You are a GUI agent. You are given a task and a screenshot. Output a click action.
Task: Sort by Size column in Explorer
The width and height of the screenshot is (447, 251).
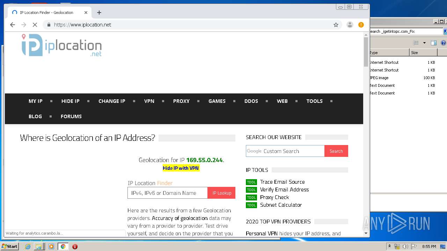pyautogui.click(x=423, y=53)
